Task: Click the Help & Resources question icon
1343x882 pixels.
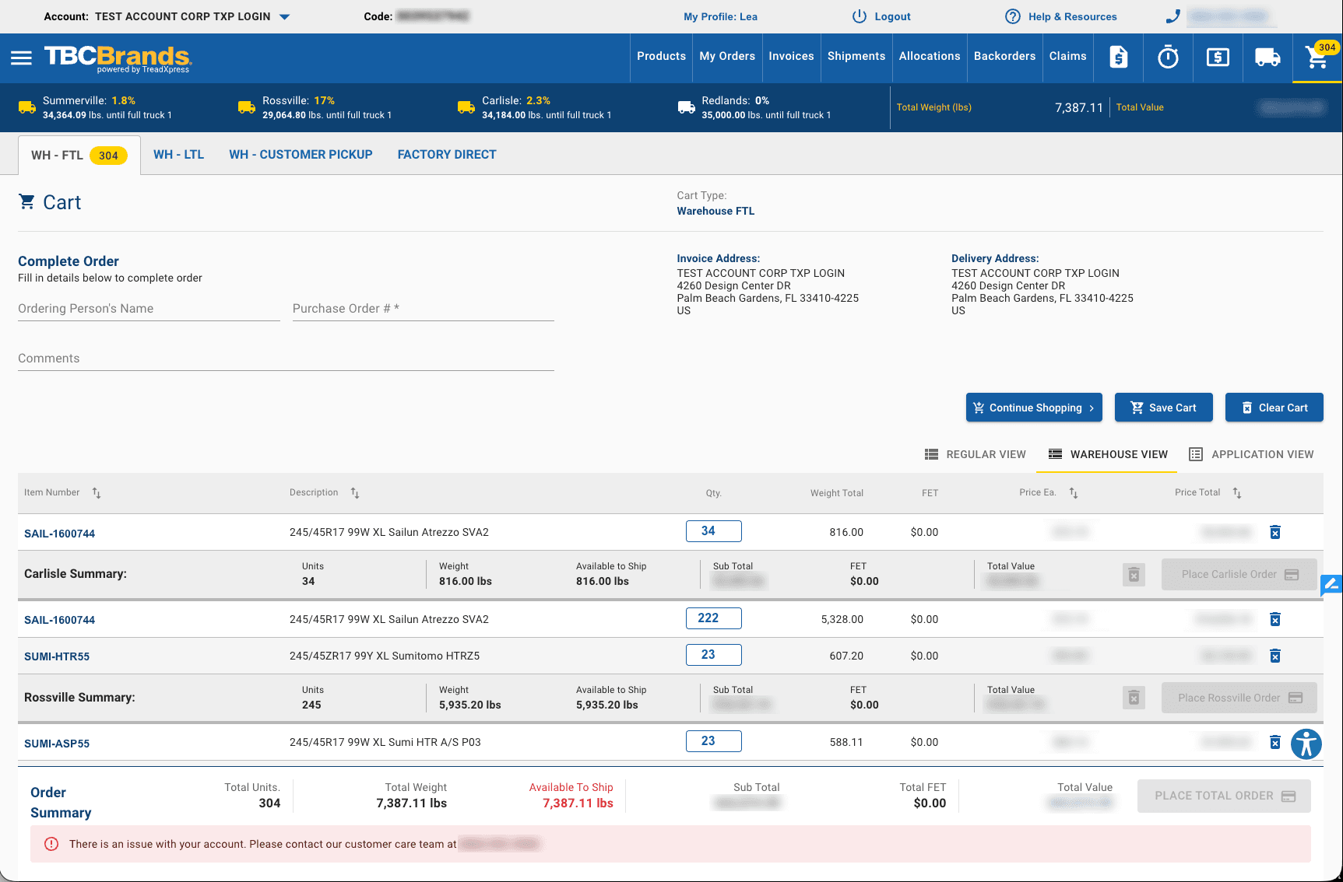Action: click(x=1012, y=16)
